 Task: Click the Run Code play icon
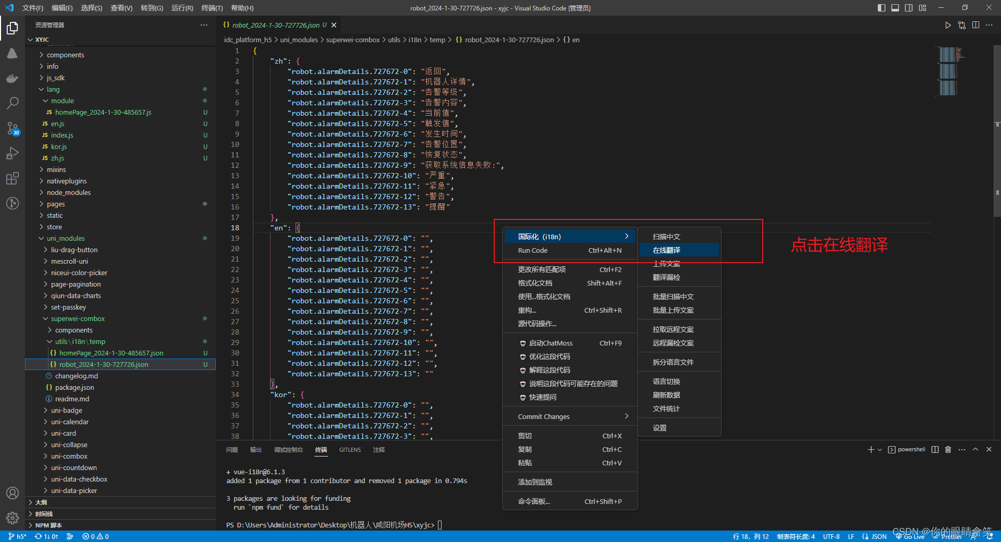pos(948,25)
